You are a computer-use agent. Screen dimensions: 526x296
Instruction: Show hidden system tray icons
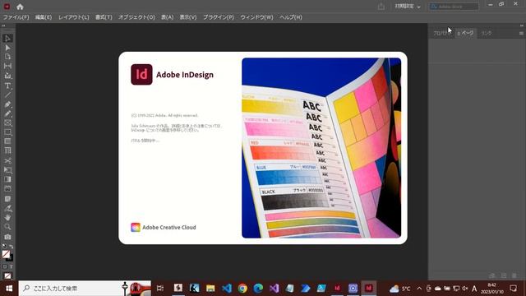[419, 289]
